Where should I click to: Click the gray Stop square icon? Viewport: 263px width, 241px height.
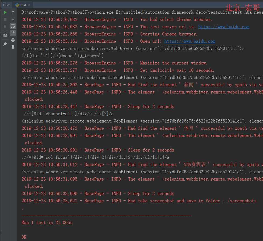coord(5,19)
